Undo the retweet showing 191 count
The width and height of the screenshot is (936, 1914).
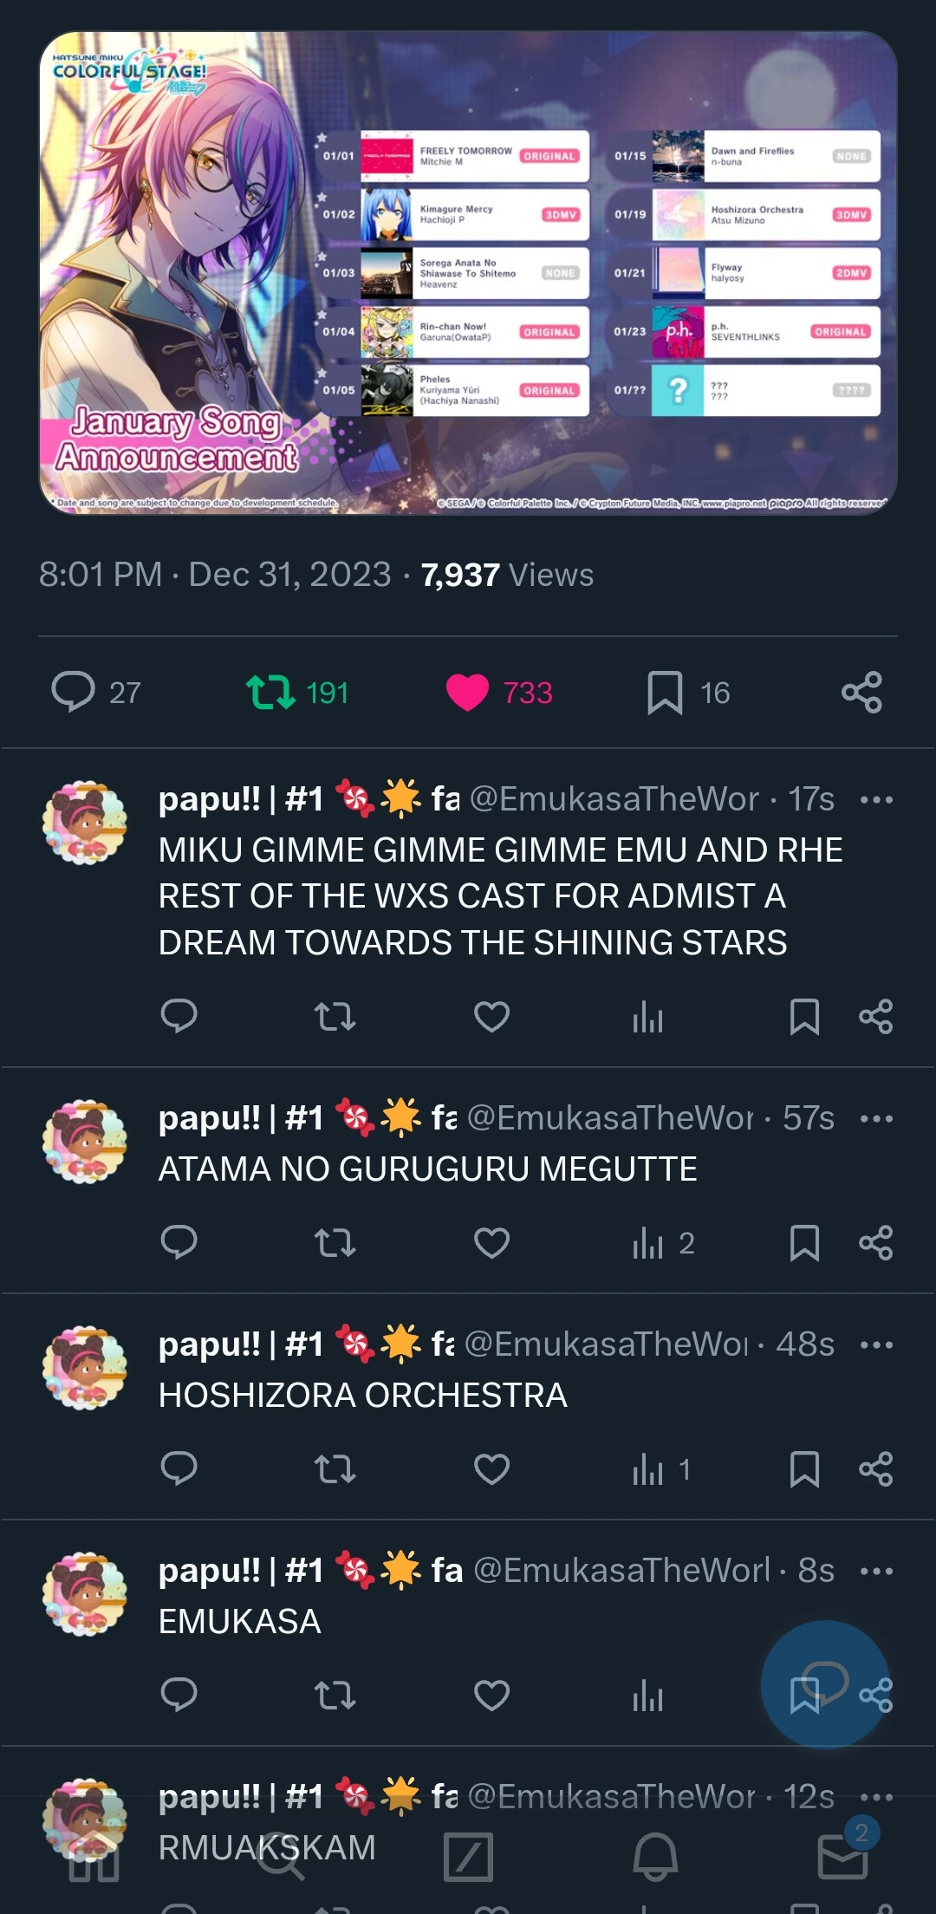[271, 693]
